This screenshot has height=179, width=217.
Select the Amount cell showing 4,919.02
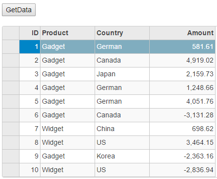click(182, 60)
